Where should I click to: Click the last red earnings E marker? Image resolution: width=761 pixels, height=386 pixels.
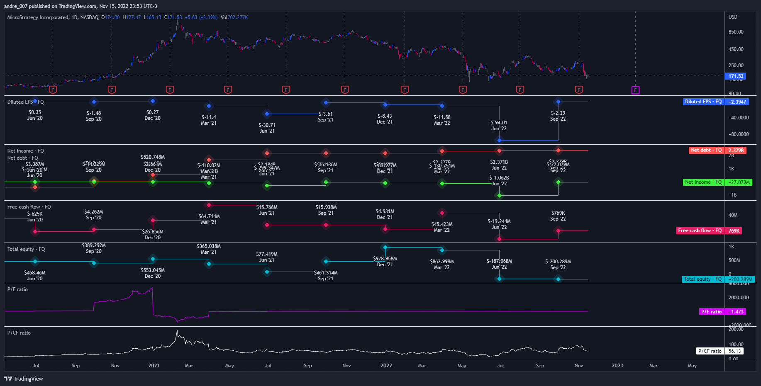coord(579,90)
